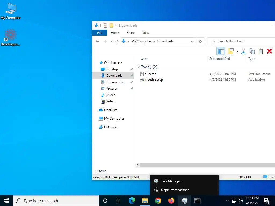This screenshot has height=206, width=275.
Task: Unpin Documents using its pin icon
Action: click(132, 82)
